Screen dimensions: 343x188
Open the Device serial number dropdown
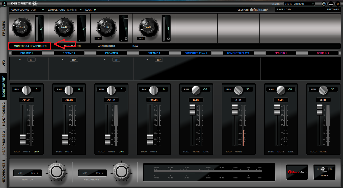click(x=299, y=4)
